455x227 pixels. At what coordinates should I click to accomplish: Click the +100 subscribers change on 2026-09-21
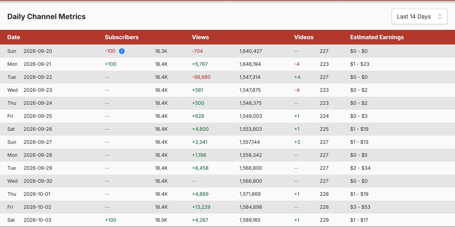tap(110, 64)
